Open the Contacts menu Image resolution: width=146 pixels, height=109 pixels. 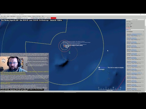click(30, 16)
